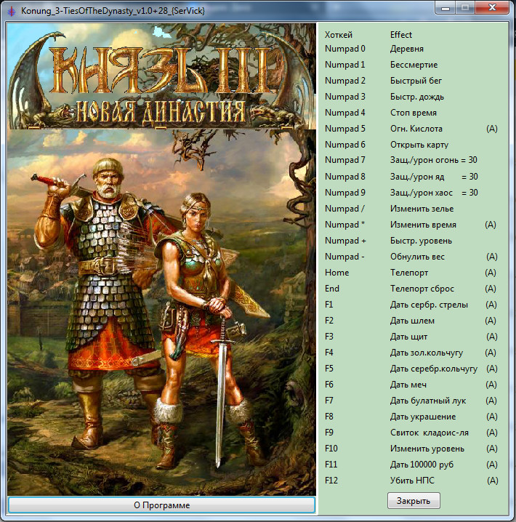
Task: Select the 'Дать сербр. стрелы' effect text
Action: click(x=429, y=305)
